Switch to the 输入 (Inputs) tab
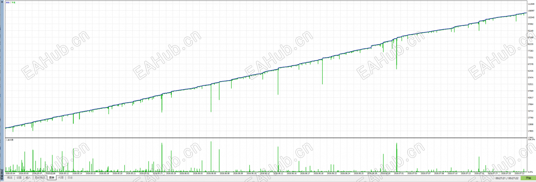This screenshot has height=182, width=536. [28, 178]
